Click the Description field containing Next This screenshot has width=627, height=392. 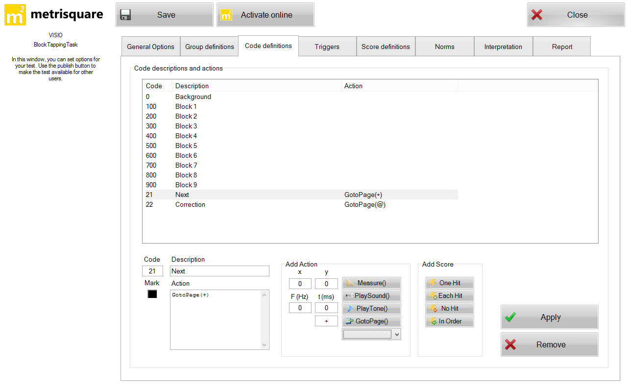(x=219, y=271)
